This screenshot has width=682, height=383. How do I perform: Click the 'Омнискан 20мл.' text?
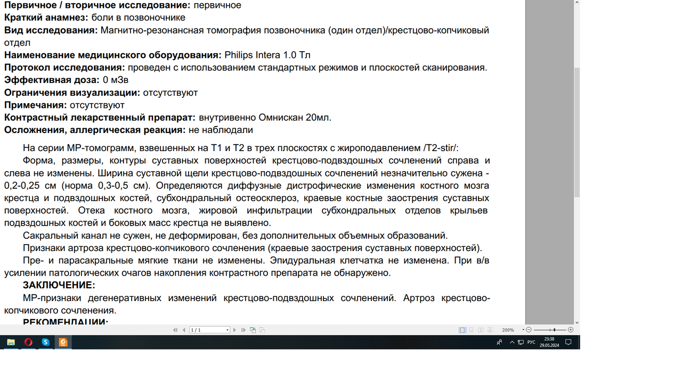295,117
